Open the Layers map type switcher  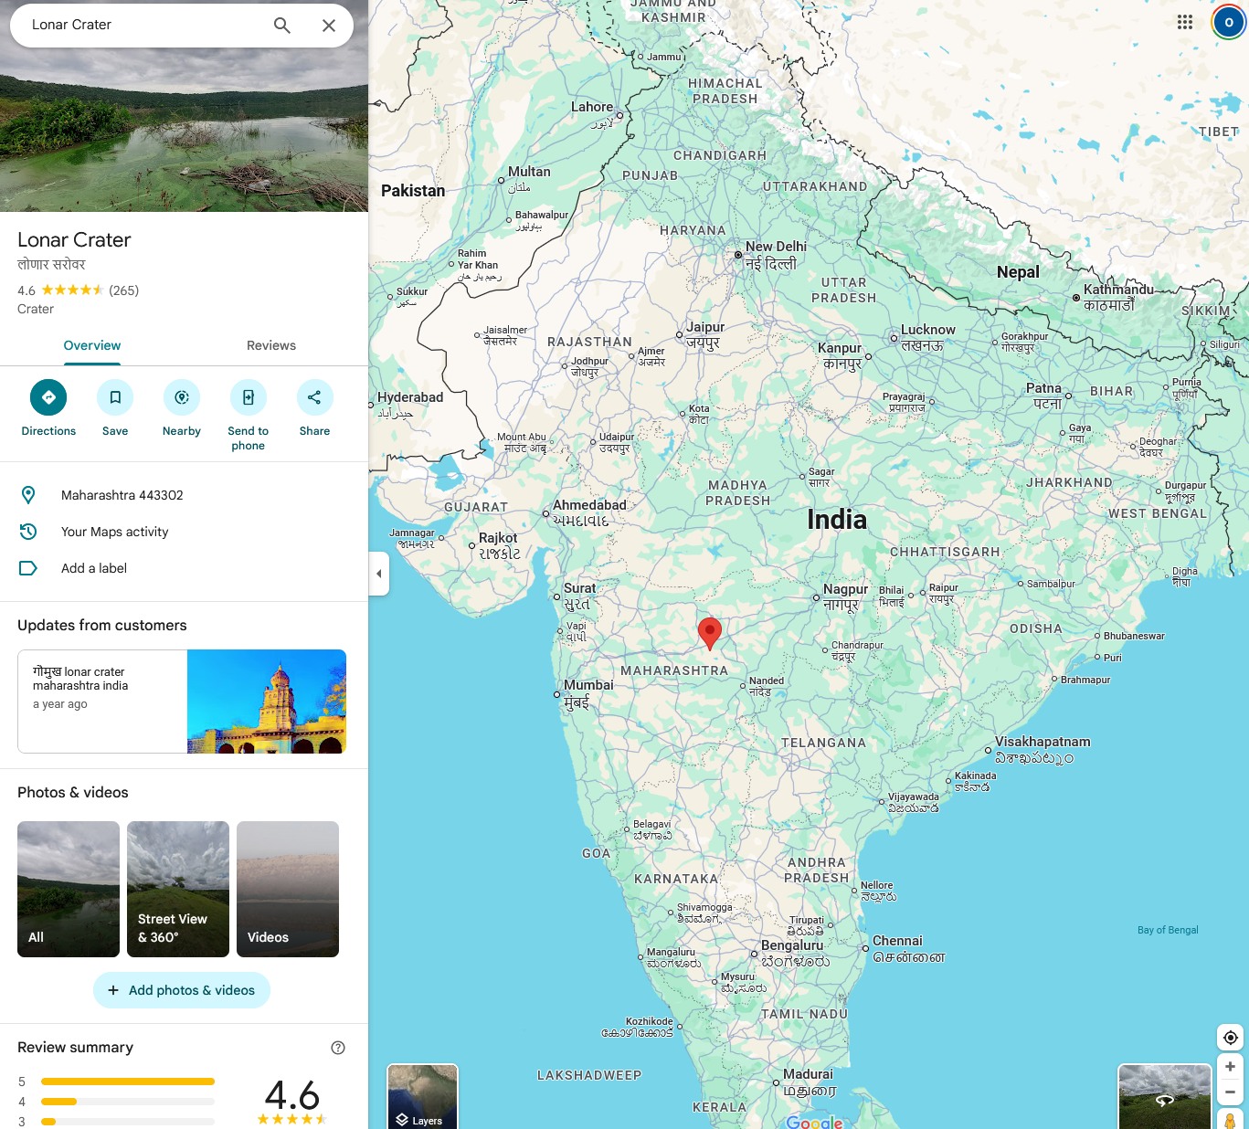(x=422, y=1096)
